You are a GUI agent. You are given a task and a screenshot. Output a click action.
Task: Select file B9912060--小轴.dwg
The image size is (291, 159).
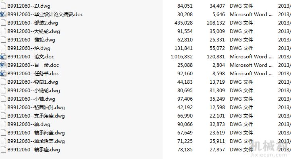31,99
